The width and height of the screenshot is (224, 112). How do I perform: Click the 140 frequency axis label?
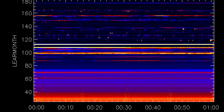[x=27, y=26]
